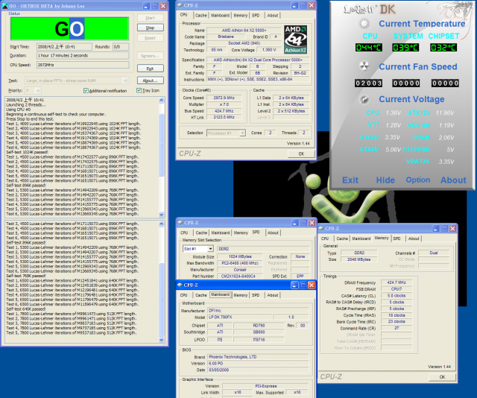477x398 pixels.
Task: Select Memory tab in top CPU-Z window
Action: pos(240,15)
